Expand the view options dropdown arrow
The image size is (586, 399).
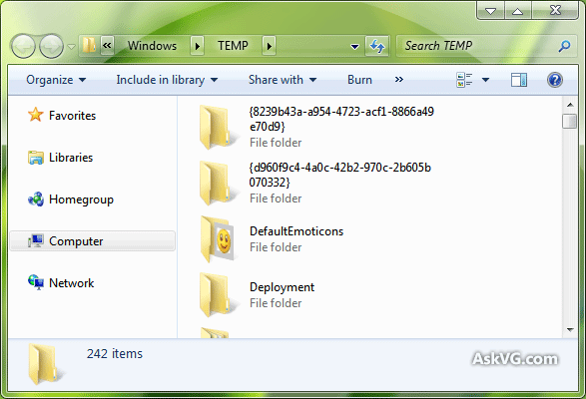(x=485, y=80)
